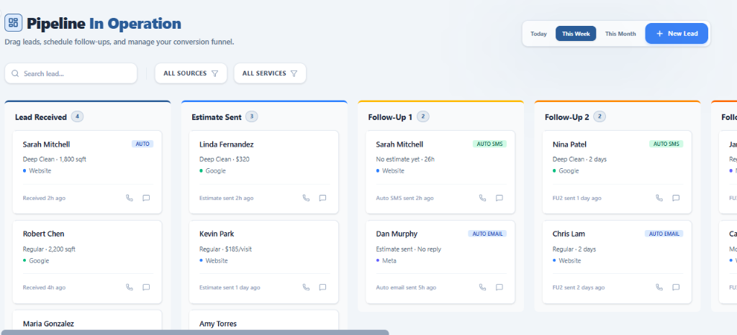Call Sarah Mitchell in Lead Received
The height and width of the screenshot is (335, 737).
point(130,198)
